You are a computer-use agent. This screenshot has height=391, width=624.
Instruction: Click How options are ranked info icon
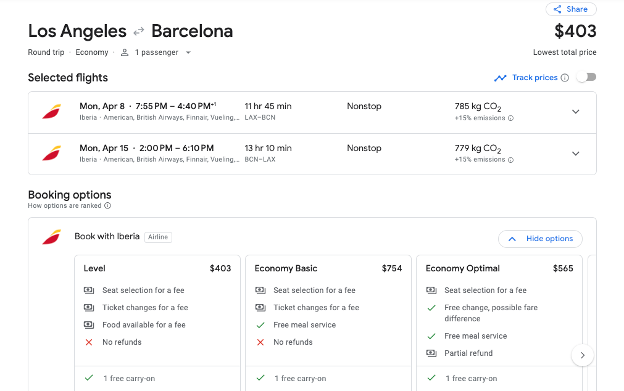(x=107, y=206)
